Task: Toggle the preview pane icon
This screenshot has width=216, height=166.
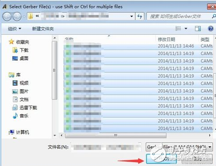Action: (198, 29)
